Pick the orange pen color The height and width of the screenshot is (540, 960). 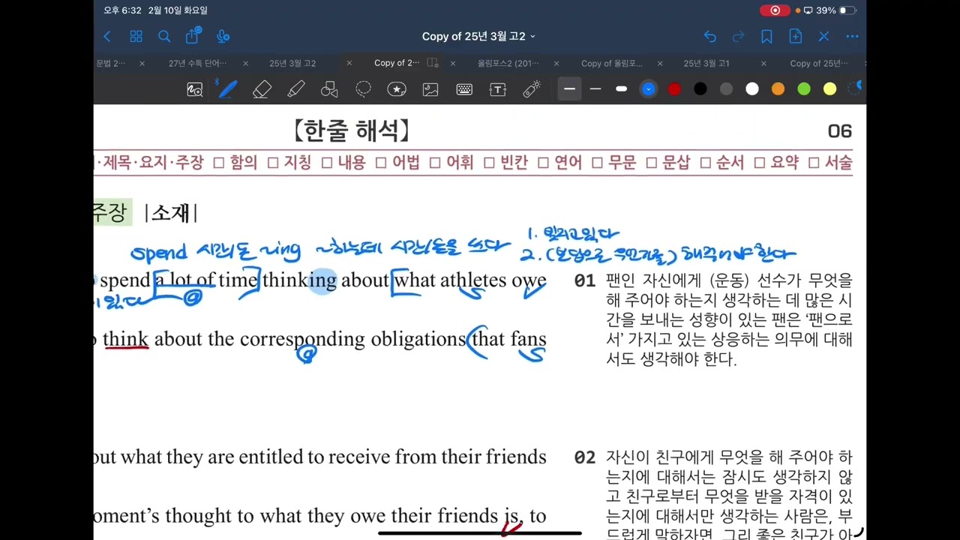(x=778, y=89)
